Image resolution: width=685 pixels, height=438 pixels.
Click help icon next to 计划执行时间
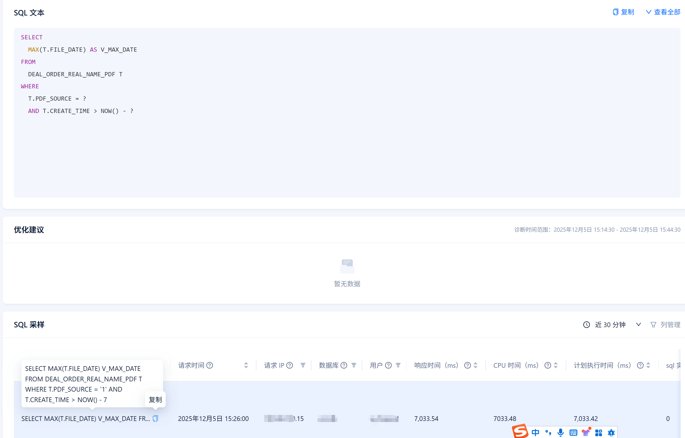pos(640,365)
